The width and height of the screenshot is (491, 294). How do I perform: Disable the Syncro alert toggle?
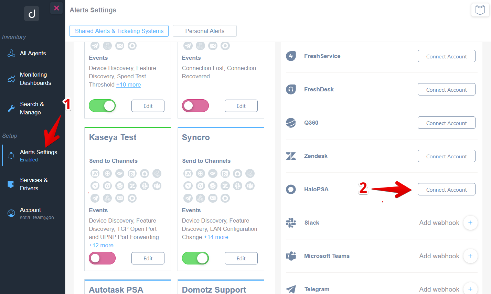[195, 258]
